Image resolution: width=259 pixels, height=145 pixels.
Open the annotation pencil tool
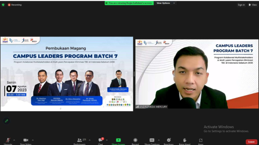(7, 121)
